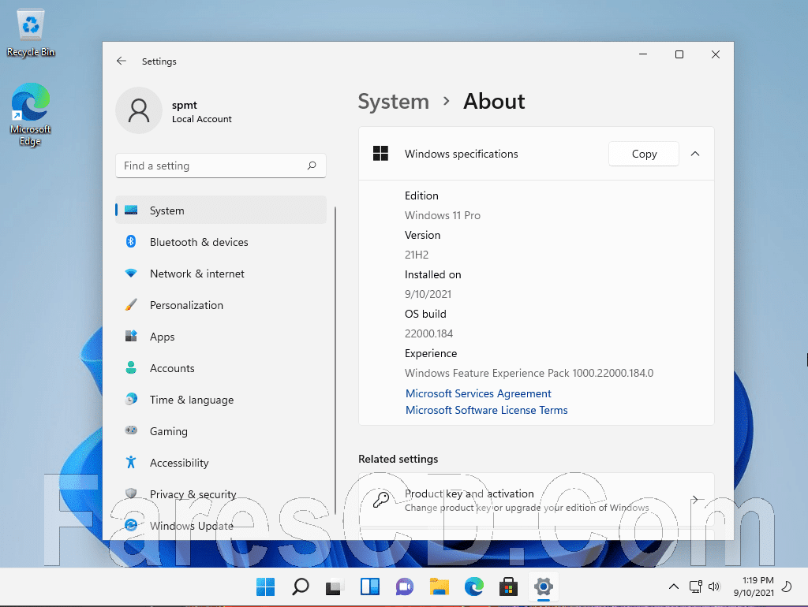The width and height of the screenshot is (808, 607).
Task: Click the OS build value 22000.184
Action: point(428,333)
